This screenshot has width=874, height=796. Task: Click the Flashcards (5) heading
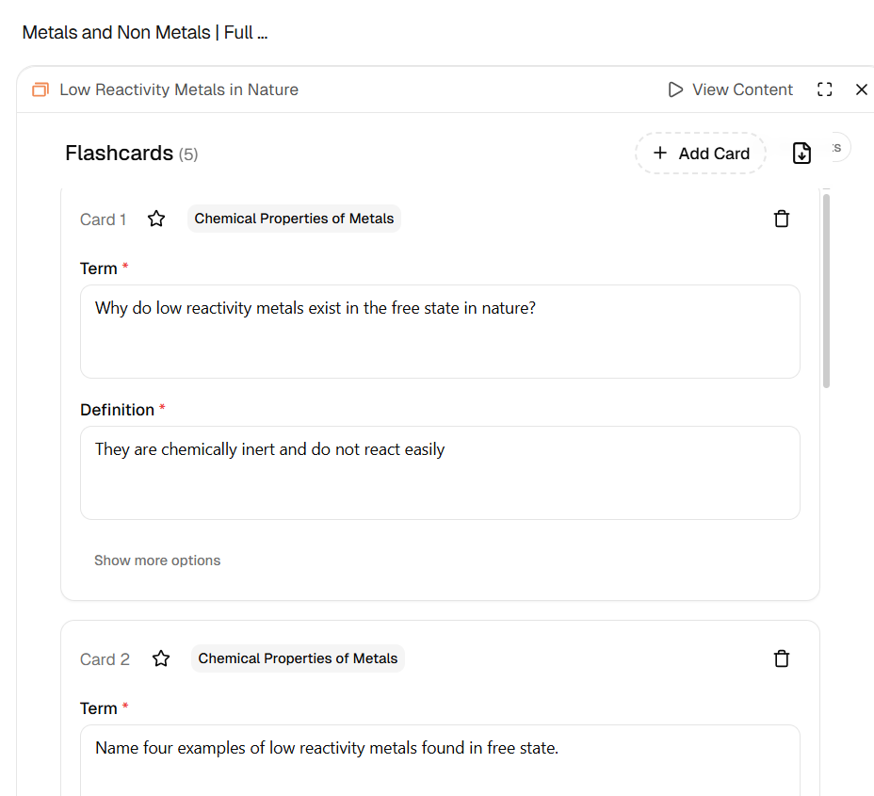point(132,154)
